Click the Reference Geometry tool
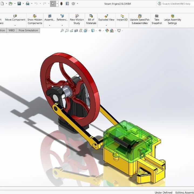The height and width of the screenshot is (194, 194). tap(62, 18)
